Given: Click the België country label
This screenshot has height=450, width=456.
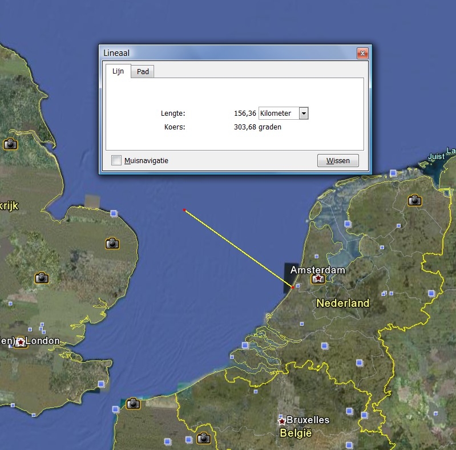Looking at the screenshot, I should [296, 433].
